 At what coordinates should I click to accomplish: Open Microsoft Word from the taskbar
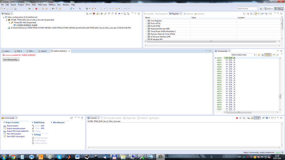(77, 157)
